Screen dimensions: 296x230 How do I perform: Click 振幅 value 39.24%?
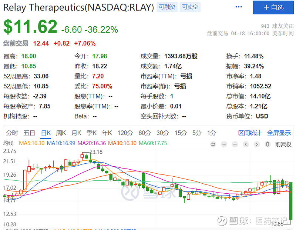pyautogui.click(x=254, y=66)
